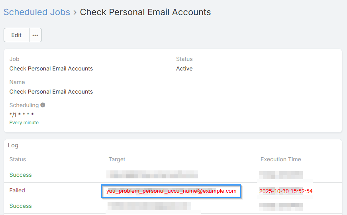The width and height of the screenshot is (347, 215).
Task: Click the page title Check Personal Email Accounts
Action: [x=145, y=12]
